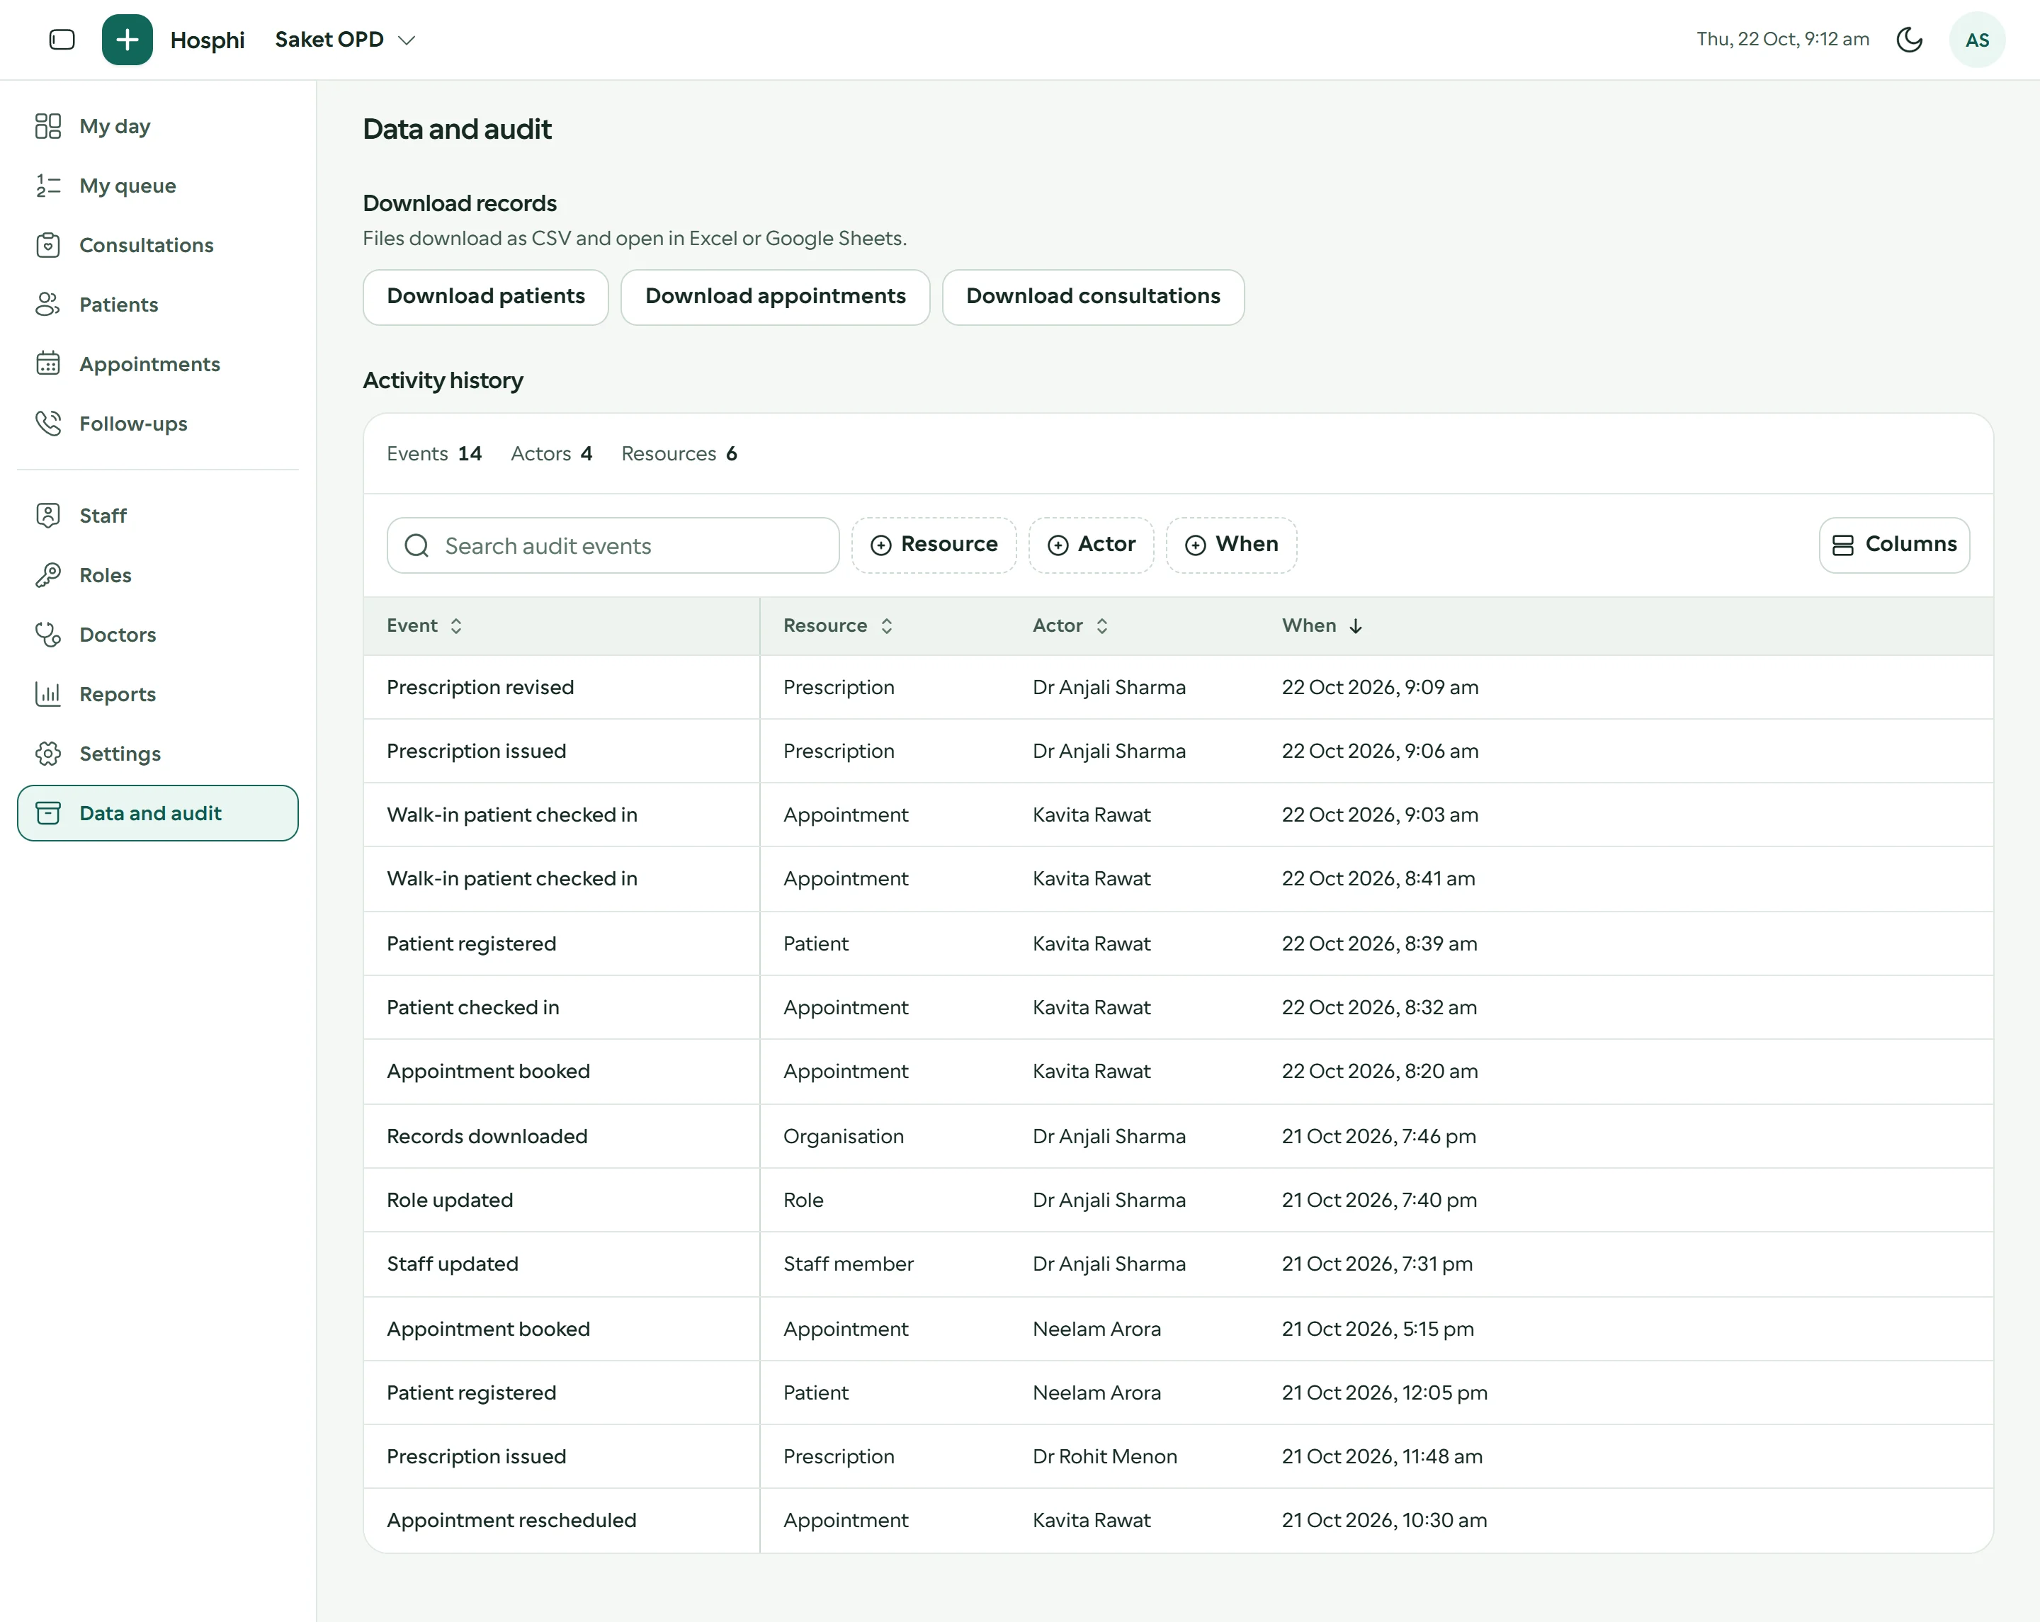Sort by Event column arrows
2040x1622 pixels.
[456, 626]
